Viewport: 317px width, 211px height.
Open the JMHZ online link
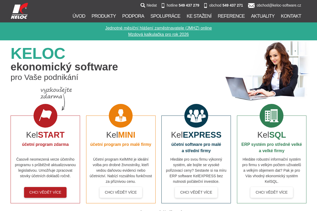(158, 28)
